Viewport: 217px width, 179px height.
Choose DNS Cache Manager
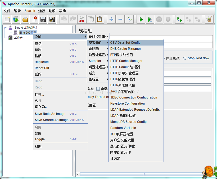click(x=136, y=49)
